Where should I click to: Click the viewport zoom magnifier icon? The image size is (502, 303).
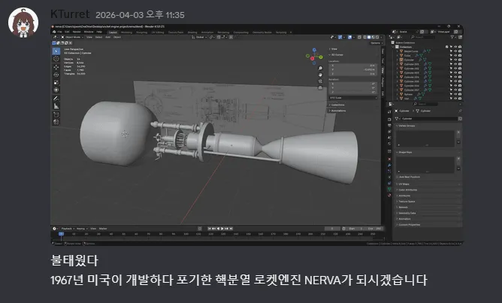[x=320, y=68]
